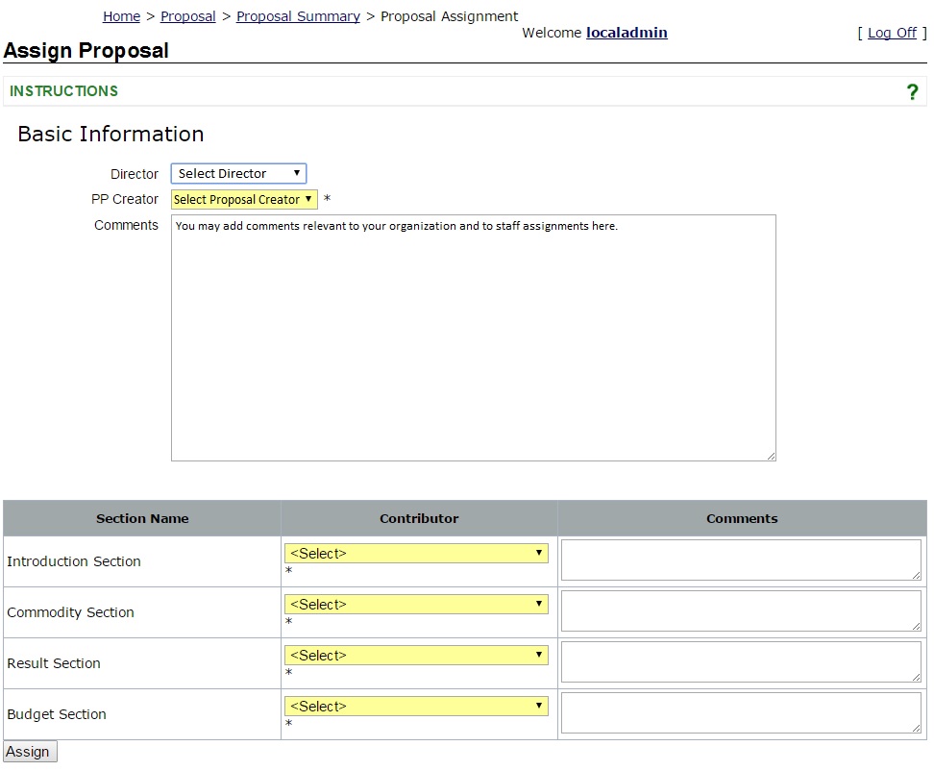Open the Director dropdown
The width and height of the screenshot is (934, 771).
click(238, 174)
